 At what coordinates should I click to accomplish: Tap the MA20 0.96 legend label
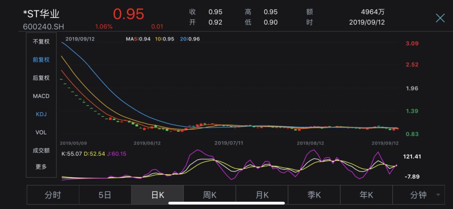click(x=190, y=39)
